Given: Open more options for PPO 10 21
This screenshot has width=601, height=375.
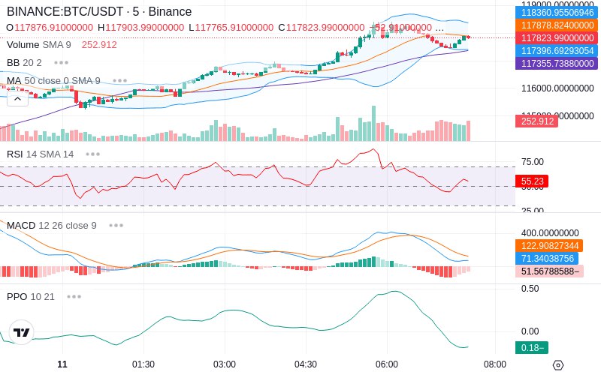Looking at the screenshot, I should [x=74, y=296].
